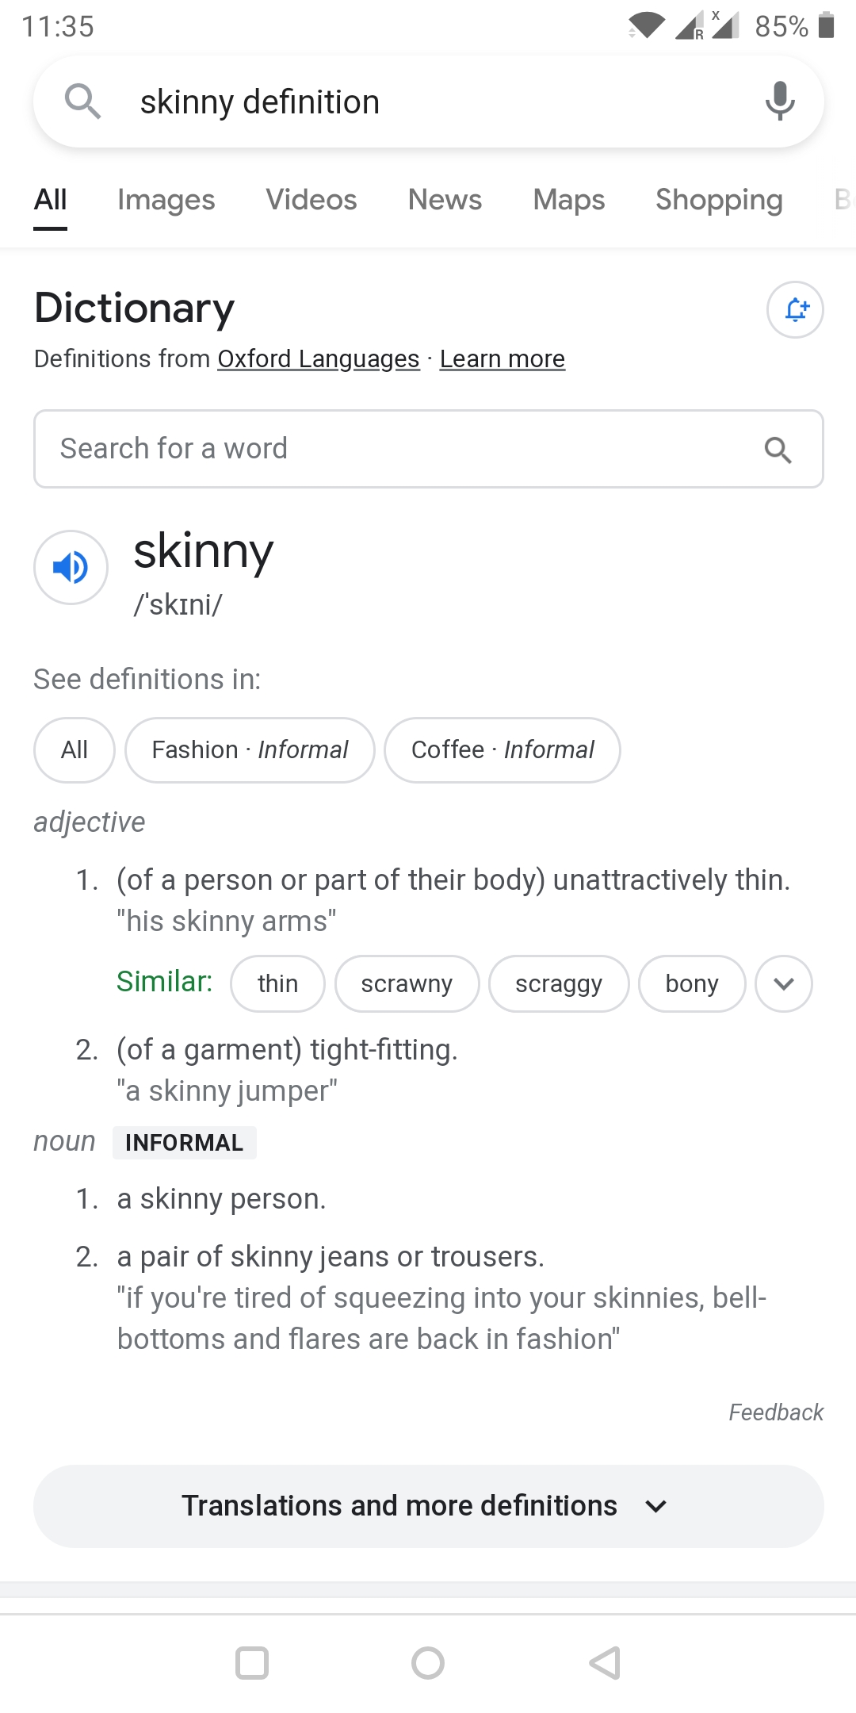Tap the Feedback link
This screenshot has width=856, height=1713.
pos(776,1412)
